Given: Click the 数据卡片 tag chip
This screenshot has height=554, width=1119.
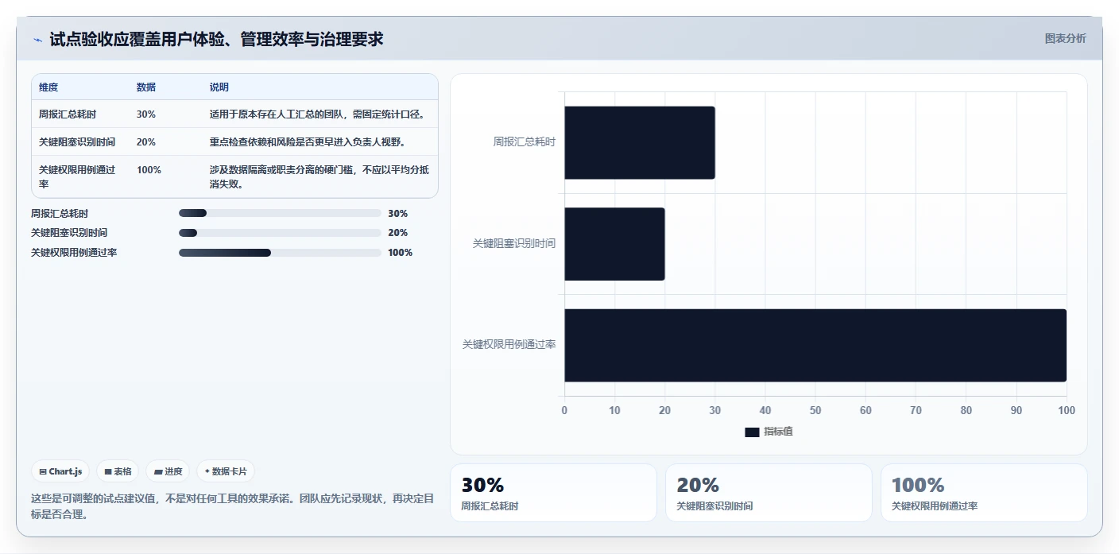Looking at the screenshot, I should (x=226, y=471).
